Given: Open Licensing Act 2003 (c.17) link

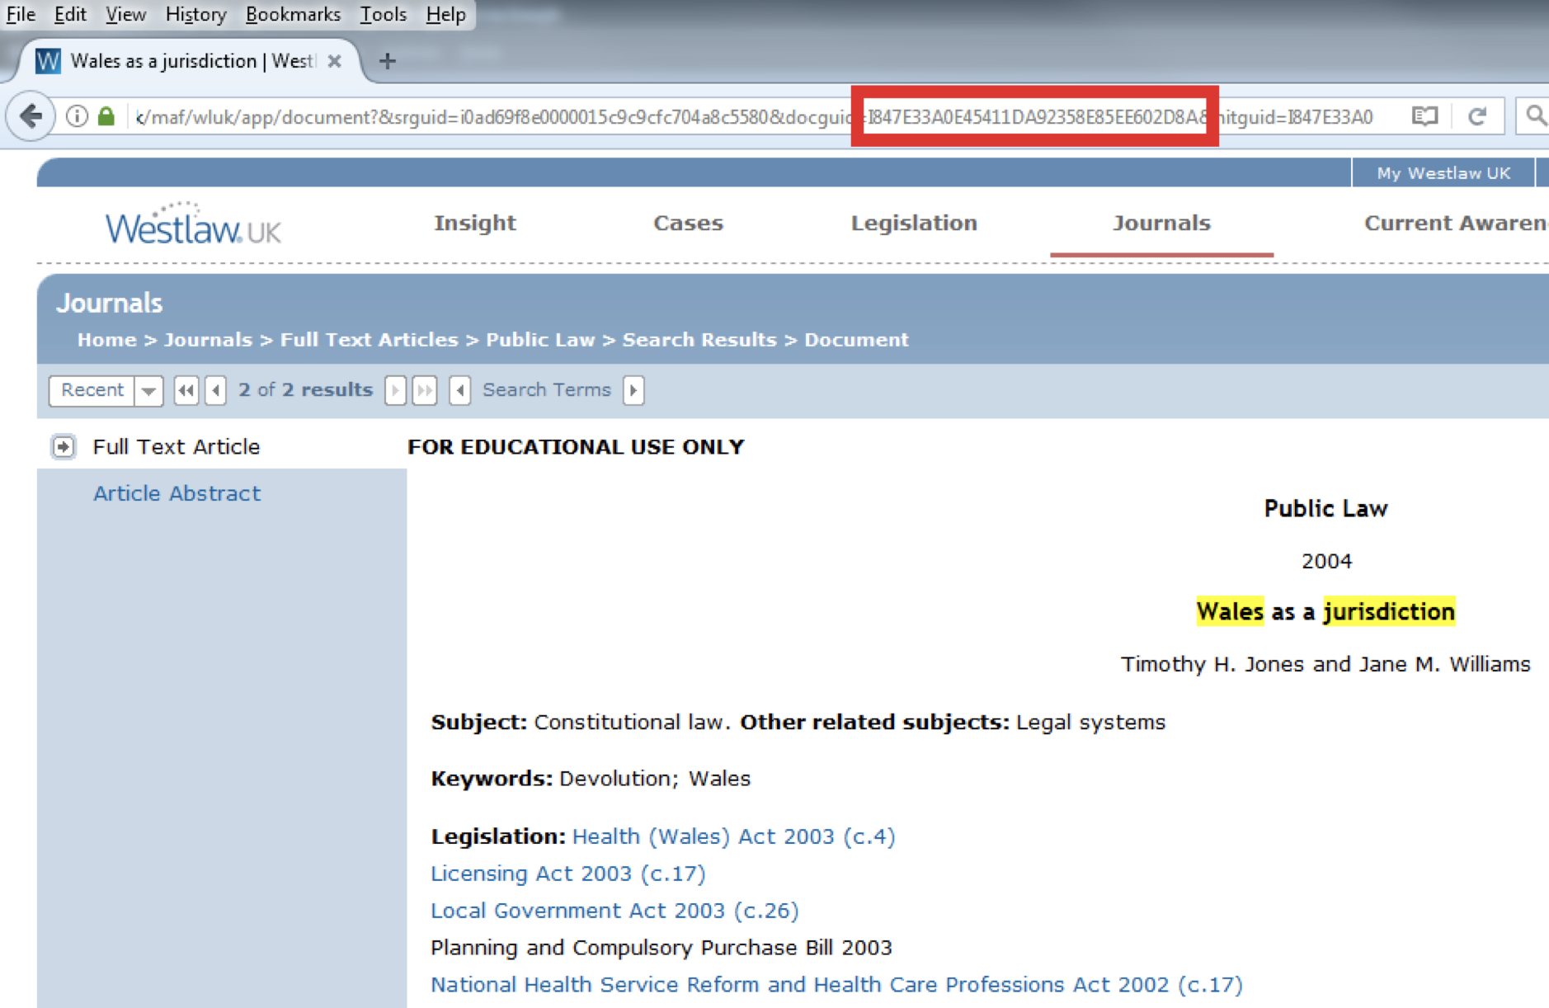Looking at the screenshot, I should pos(567,874).
